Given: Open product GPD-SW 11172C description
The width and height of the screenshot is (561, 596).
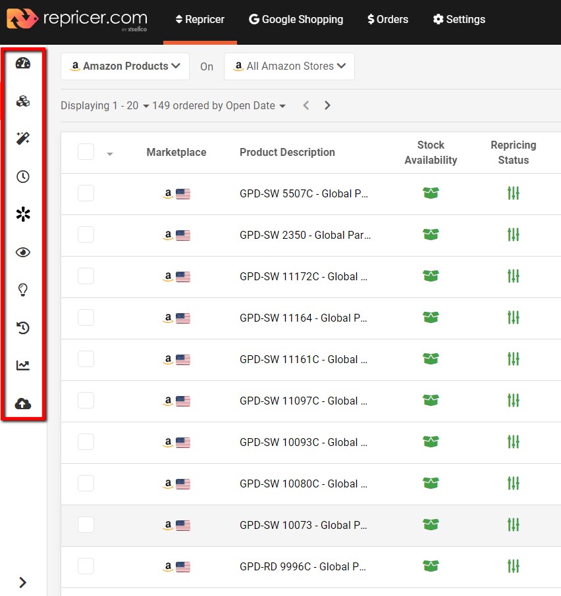Looking at the screenshot, I should point(304,276).
